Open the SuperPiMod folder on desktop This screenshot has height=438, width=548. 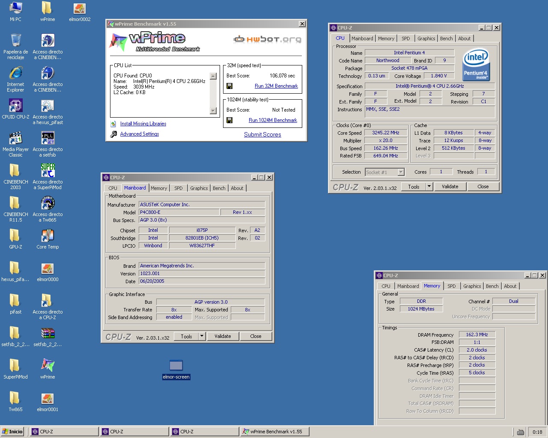pyautogui.click(x=15, y=366)
